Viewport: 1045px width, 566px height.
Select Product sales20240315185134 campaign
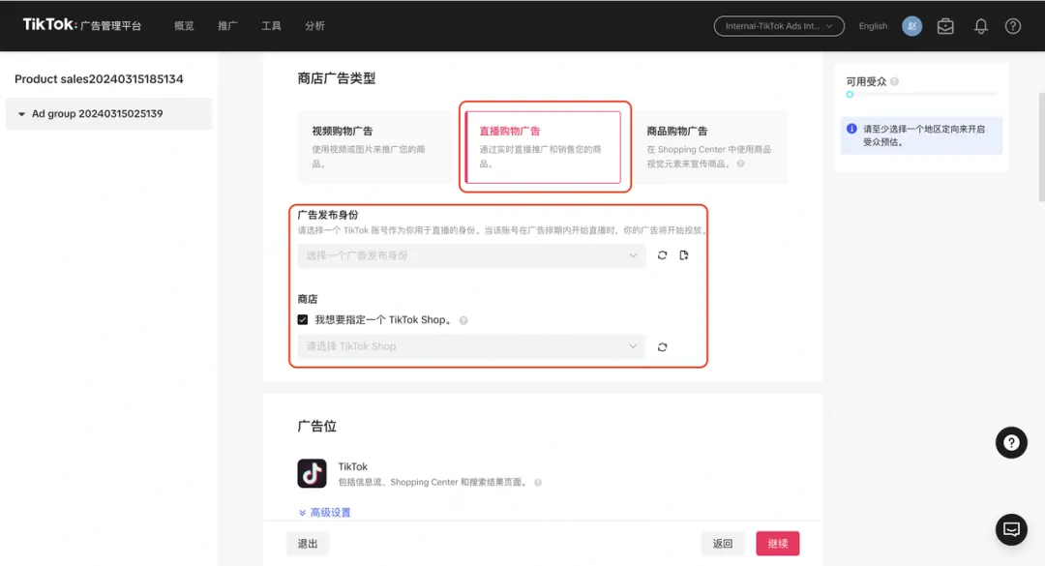pos(99,78)
